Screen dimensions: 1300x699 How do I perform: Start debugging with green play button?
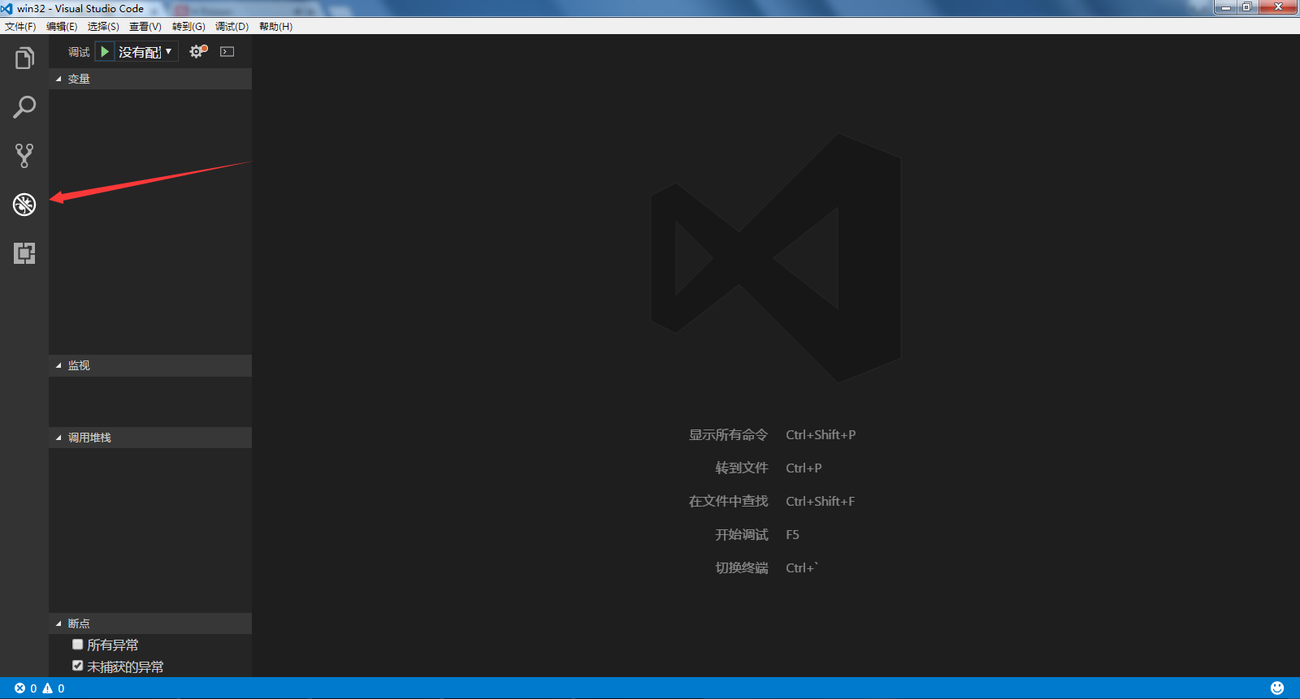point(105,52)
